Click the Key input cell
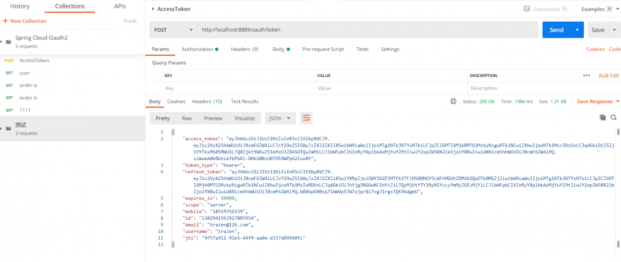The image size is (621, 262). click(239, 88)
